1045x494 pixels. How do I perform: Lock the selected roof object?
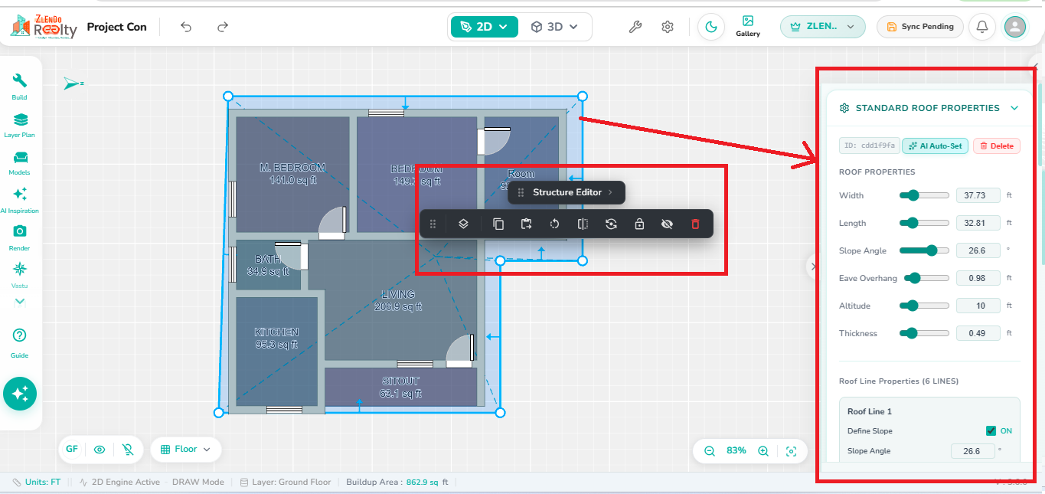coord(639,224)
